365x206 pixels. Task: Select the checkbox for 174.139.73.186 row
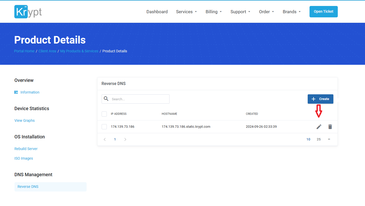tap(104, 127)
